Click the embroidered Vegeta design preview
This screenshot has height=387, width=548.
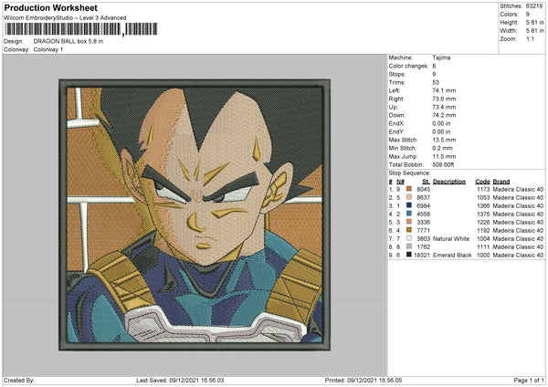coord(195,214)
